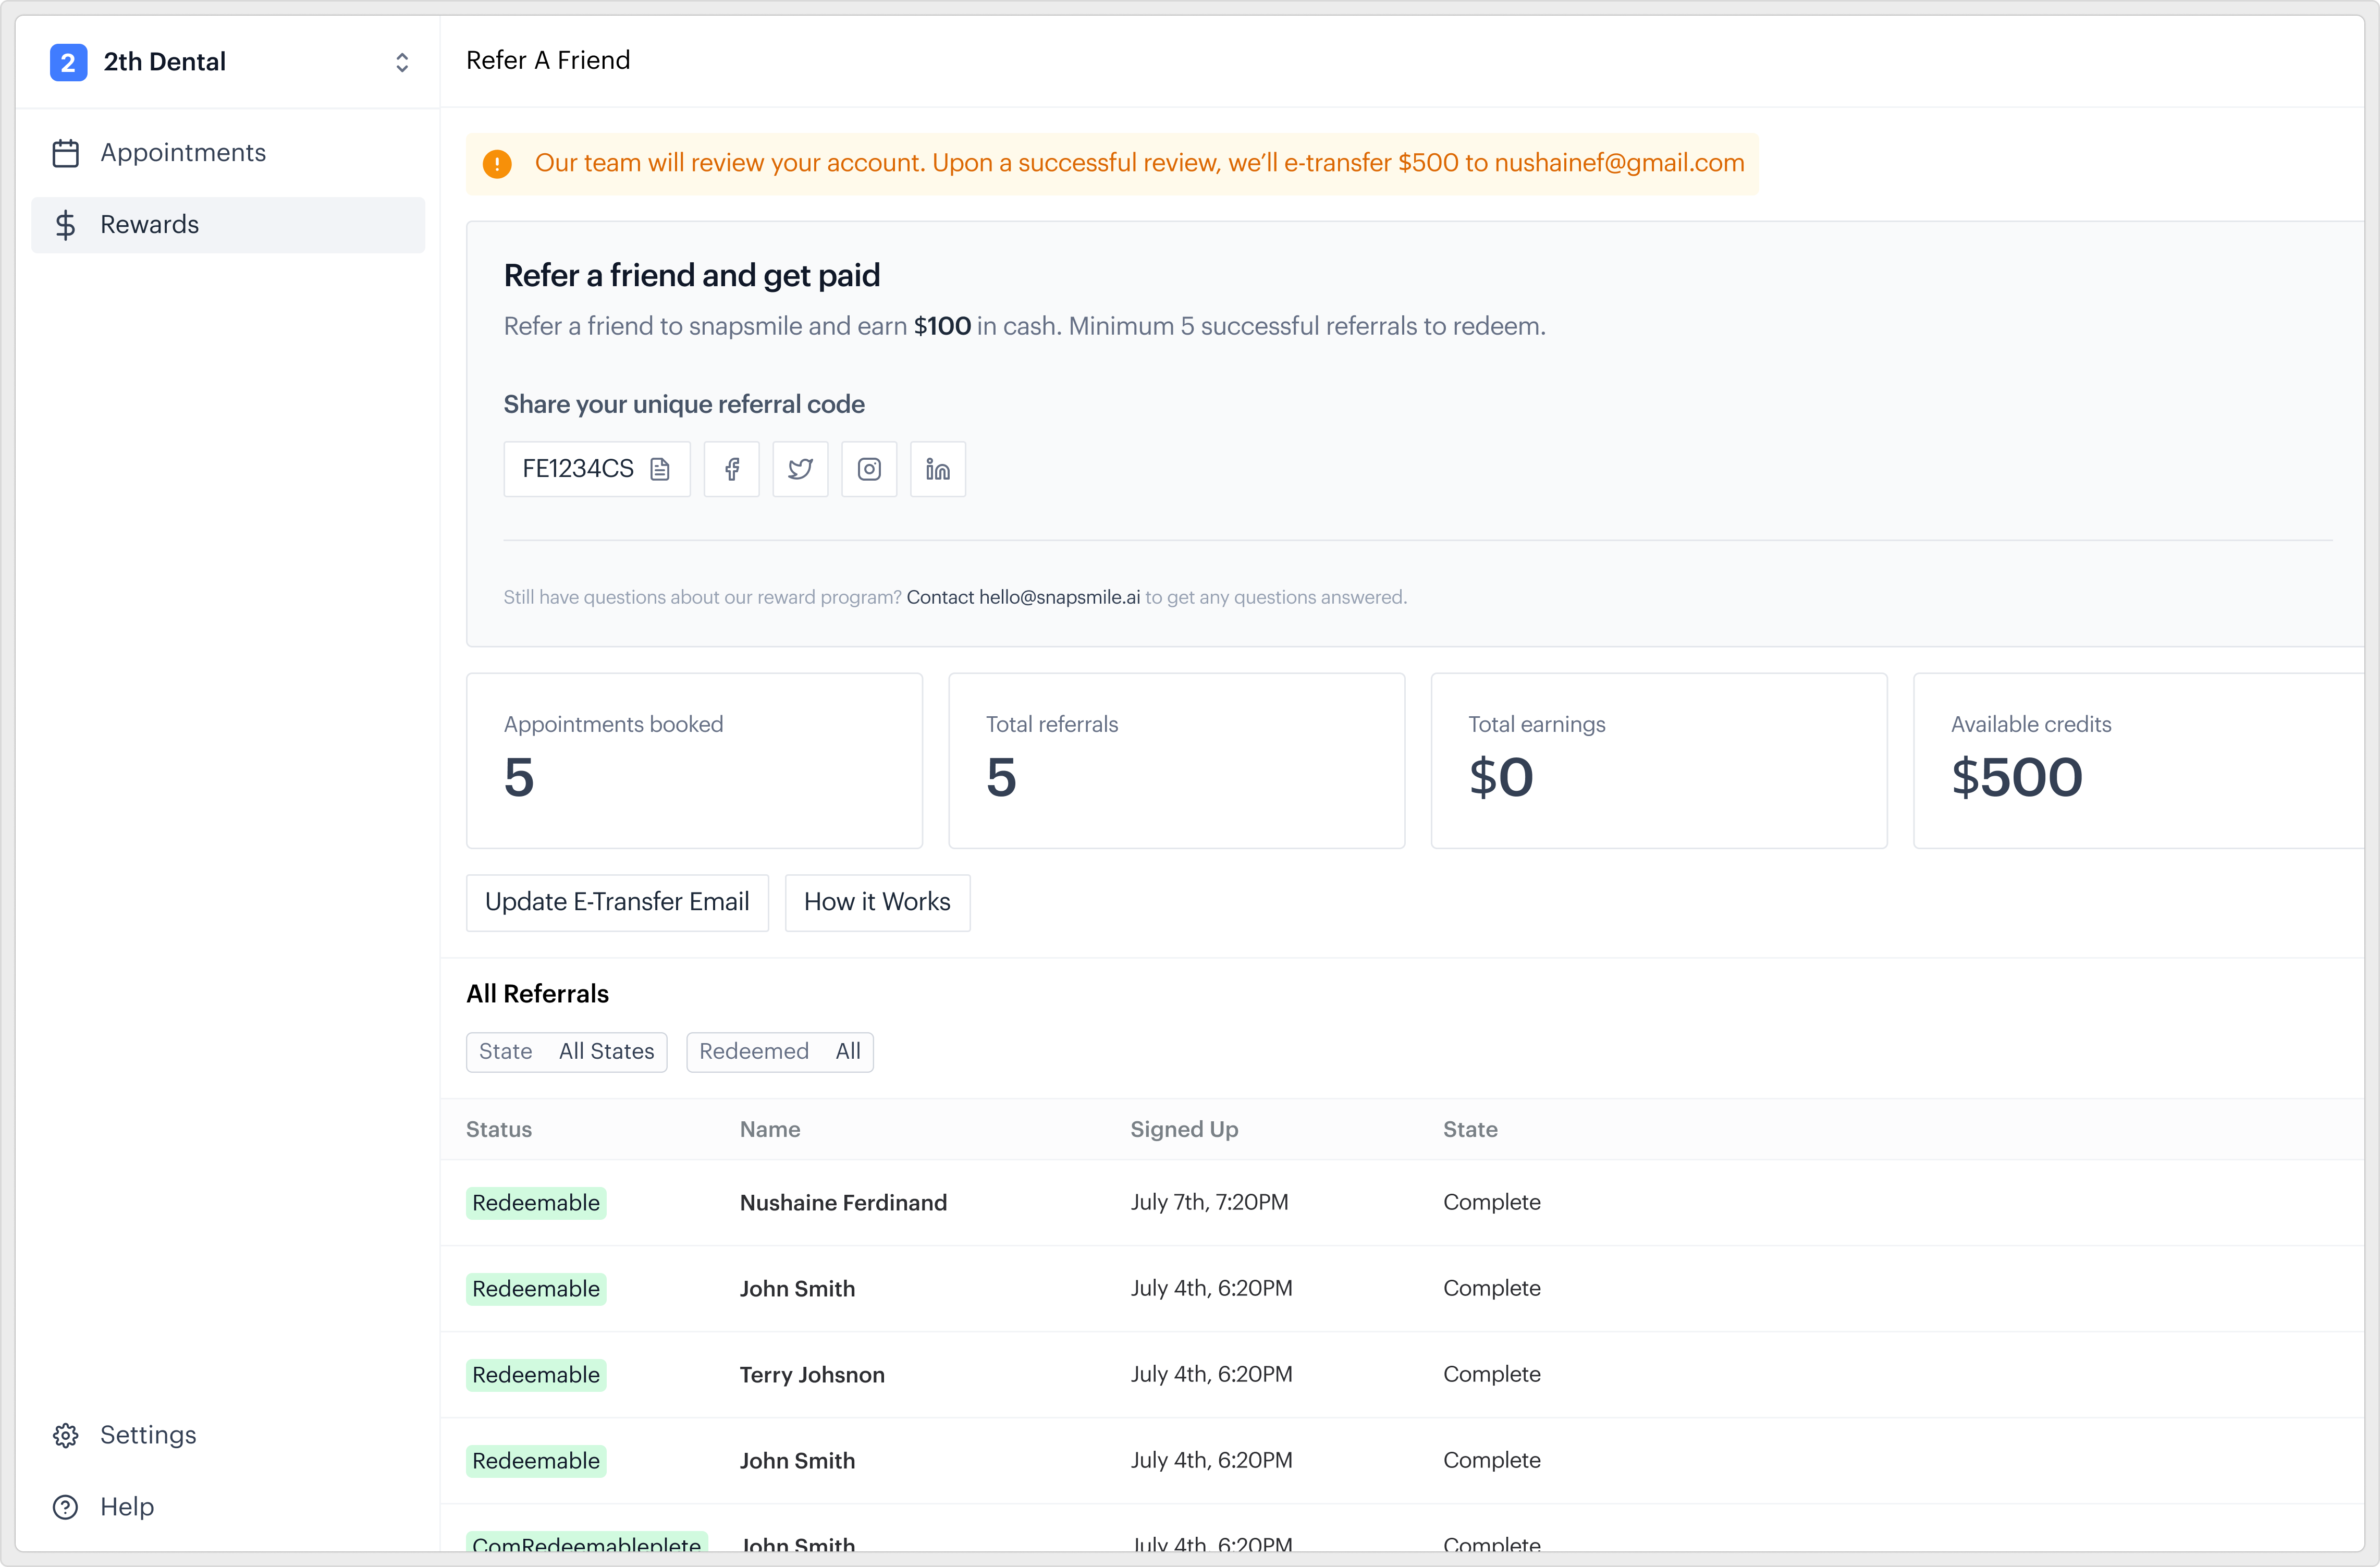The height and width of the screenshot is (1567, 2380).
Task: Share referral code on Facebook
Action: coord(732,469)
